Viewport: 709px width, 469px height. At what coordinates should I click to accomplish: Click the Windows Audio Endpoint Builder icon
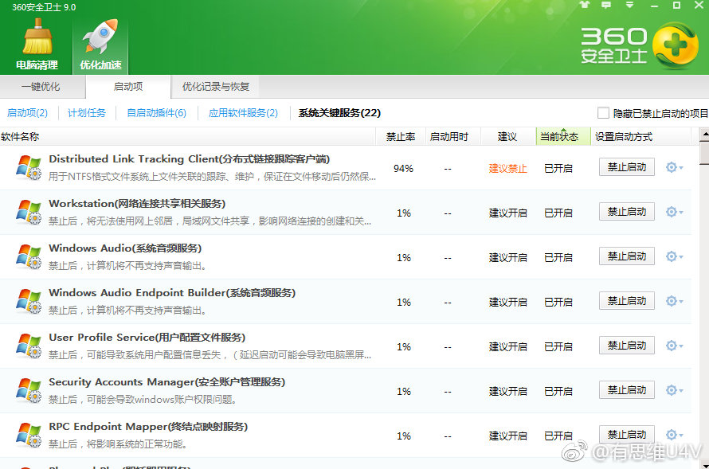[29, 301]
